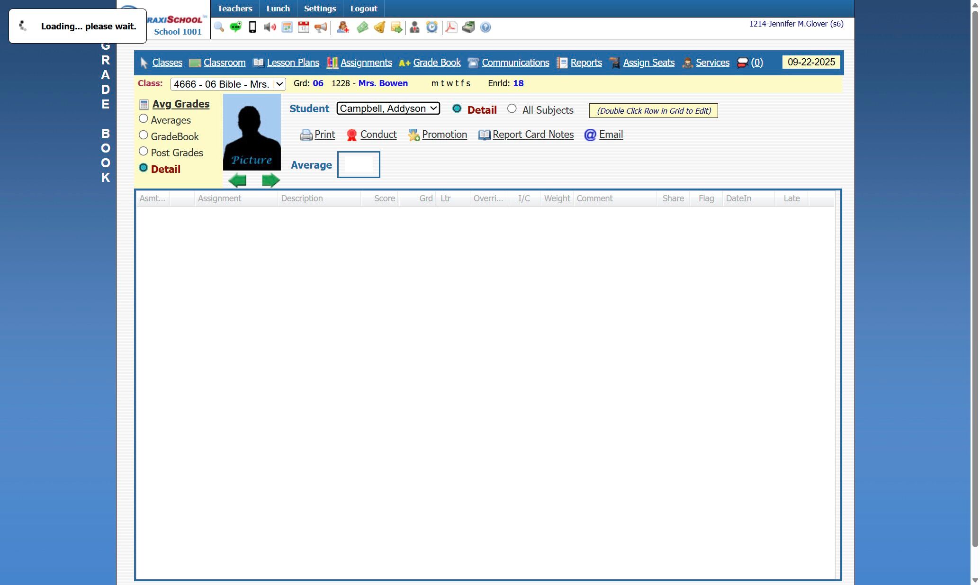This screenshot has height=585, width=980.
Task: Click the magnifying glass search icon
Action: [x=219, y=27]
